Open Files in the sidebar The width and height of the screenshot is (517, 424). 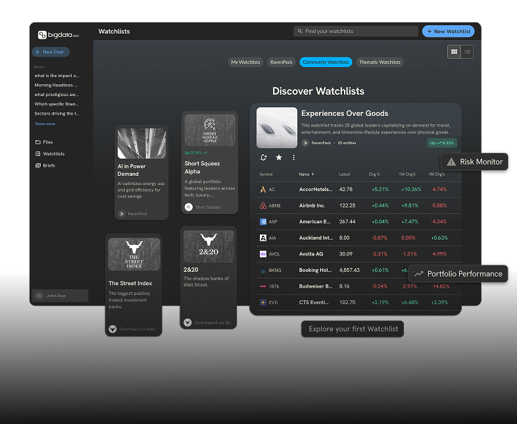click(44, 142)
